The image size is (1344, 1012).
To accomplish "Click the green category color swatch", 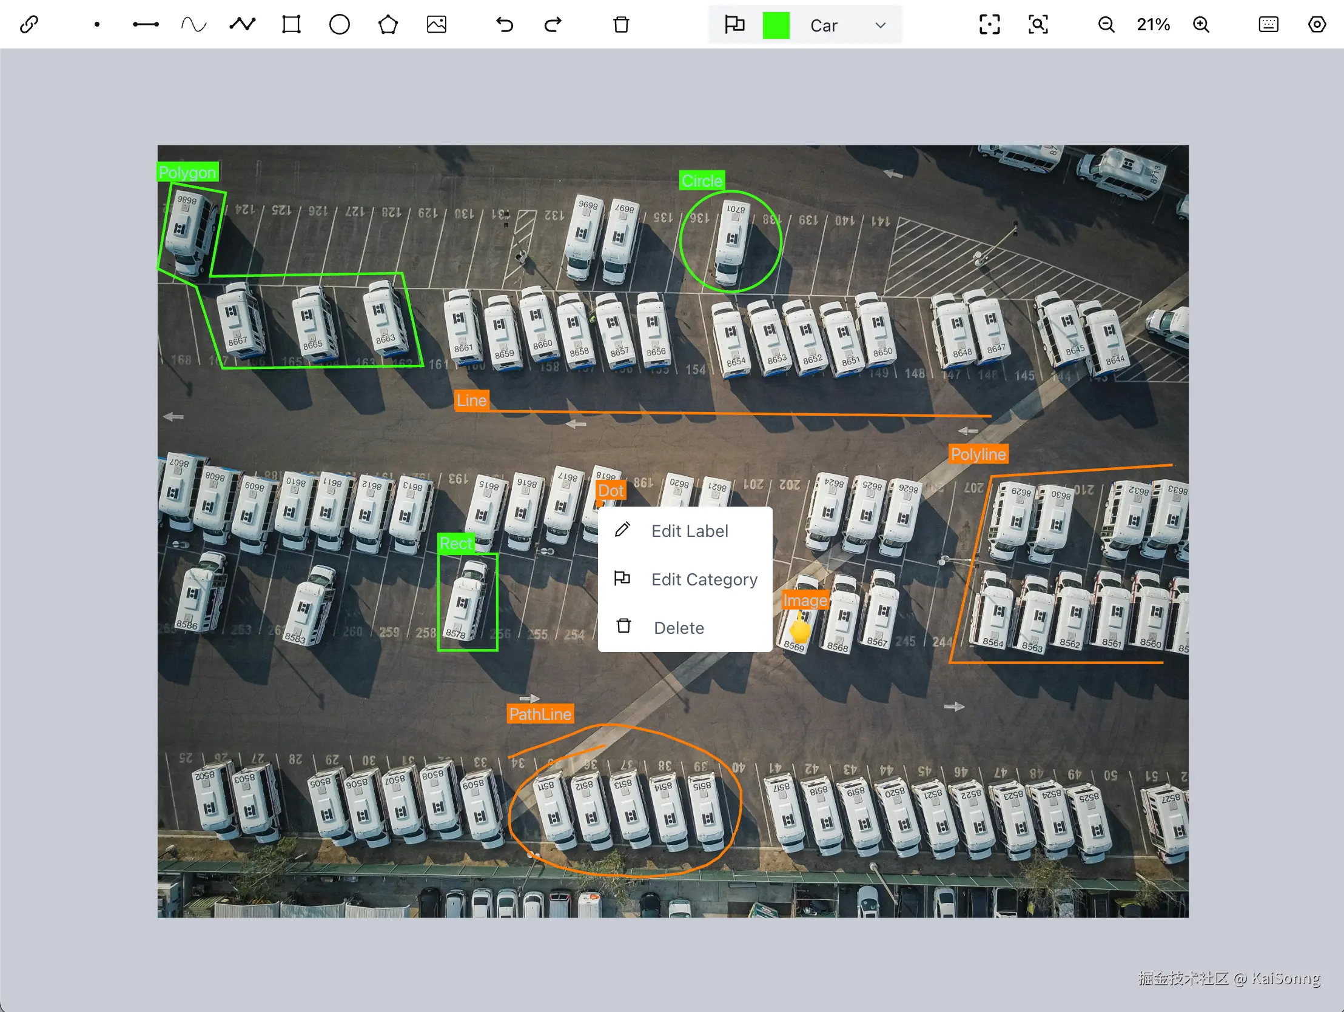I will coord(776,25).
